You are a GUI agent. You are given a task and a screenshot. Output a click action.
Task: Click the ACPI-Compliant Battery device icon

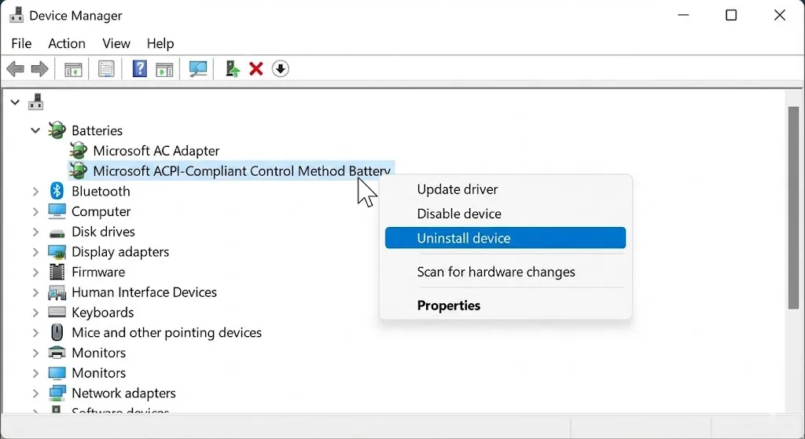tap(78, 170)
